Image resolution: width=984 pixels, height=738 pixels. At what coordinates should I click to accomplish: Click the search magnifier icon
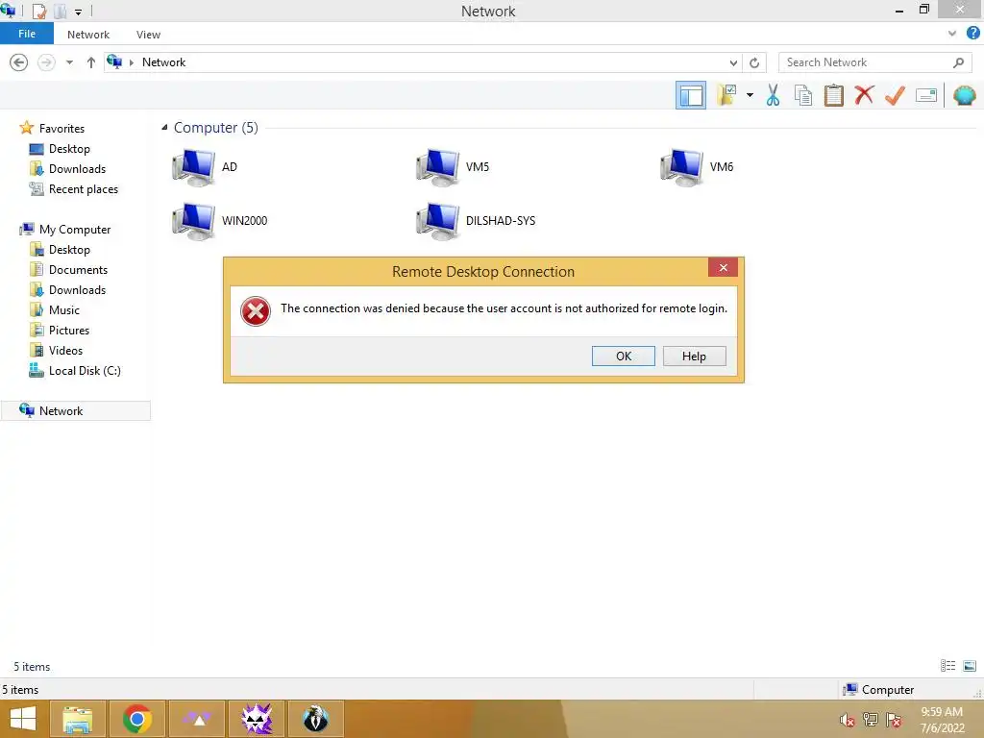click(958, 62)
